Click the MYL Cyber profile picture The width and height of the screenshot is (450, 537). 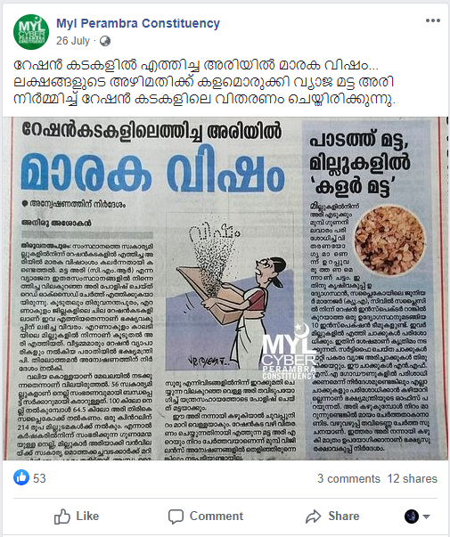pyautogui.click(x=31, y=32)
